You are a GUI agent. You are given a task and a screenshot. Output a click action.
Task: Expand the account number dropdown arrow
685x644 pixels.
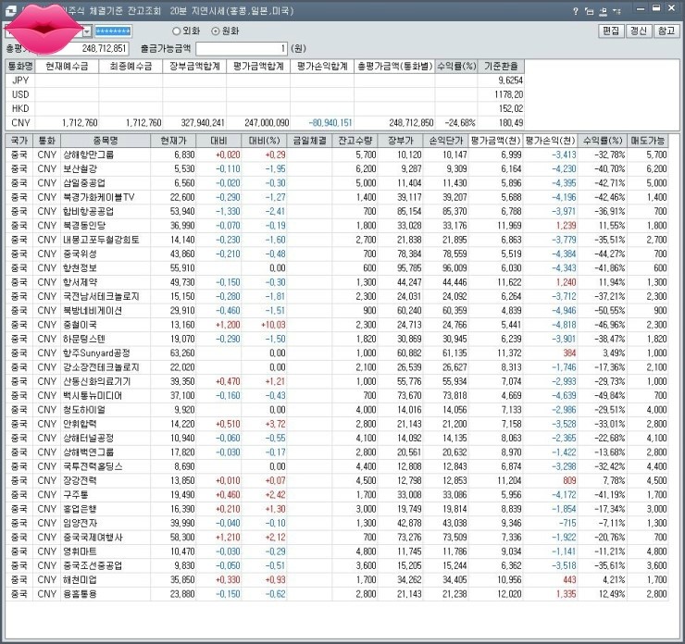click(x=88, y=31)
